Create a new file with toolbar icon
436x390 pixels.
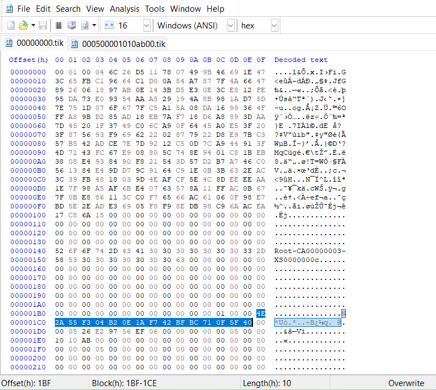coord(11,26)
